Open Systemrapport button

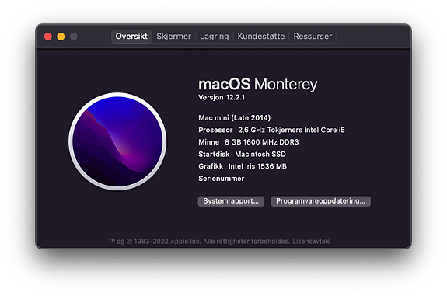pos(231,201)
